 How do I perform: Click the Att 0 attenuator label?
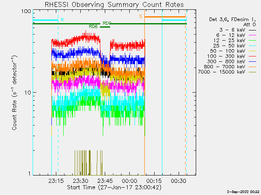click(249, 25)
